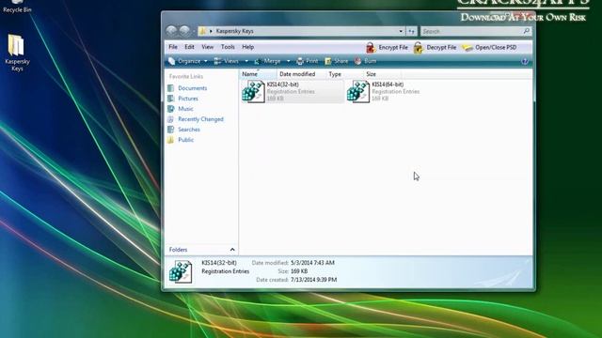Sort by the Date modified column header
Screen dimensions: 602x338
pos(301,74)
